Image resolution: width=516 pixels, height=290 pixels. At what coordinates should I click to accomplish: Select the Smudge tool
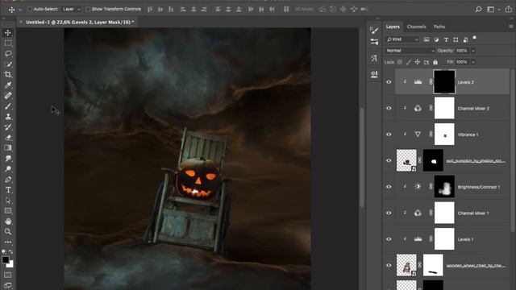[8, 159]
